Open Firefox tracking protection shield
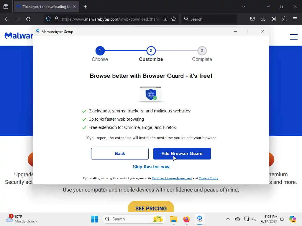302x226 pixels. 48,19
